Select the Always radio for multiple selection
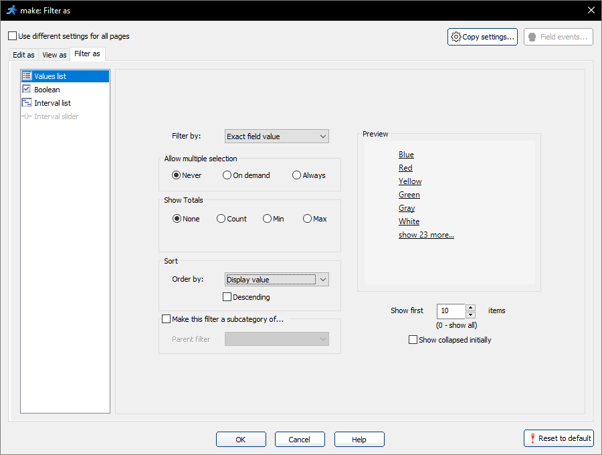 pos(296,175)
